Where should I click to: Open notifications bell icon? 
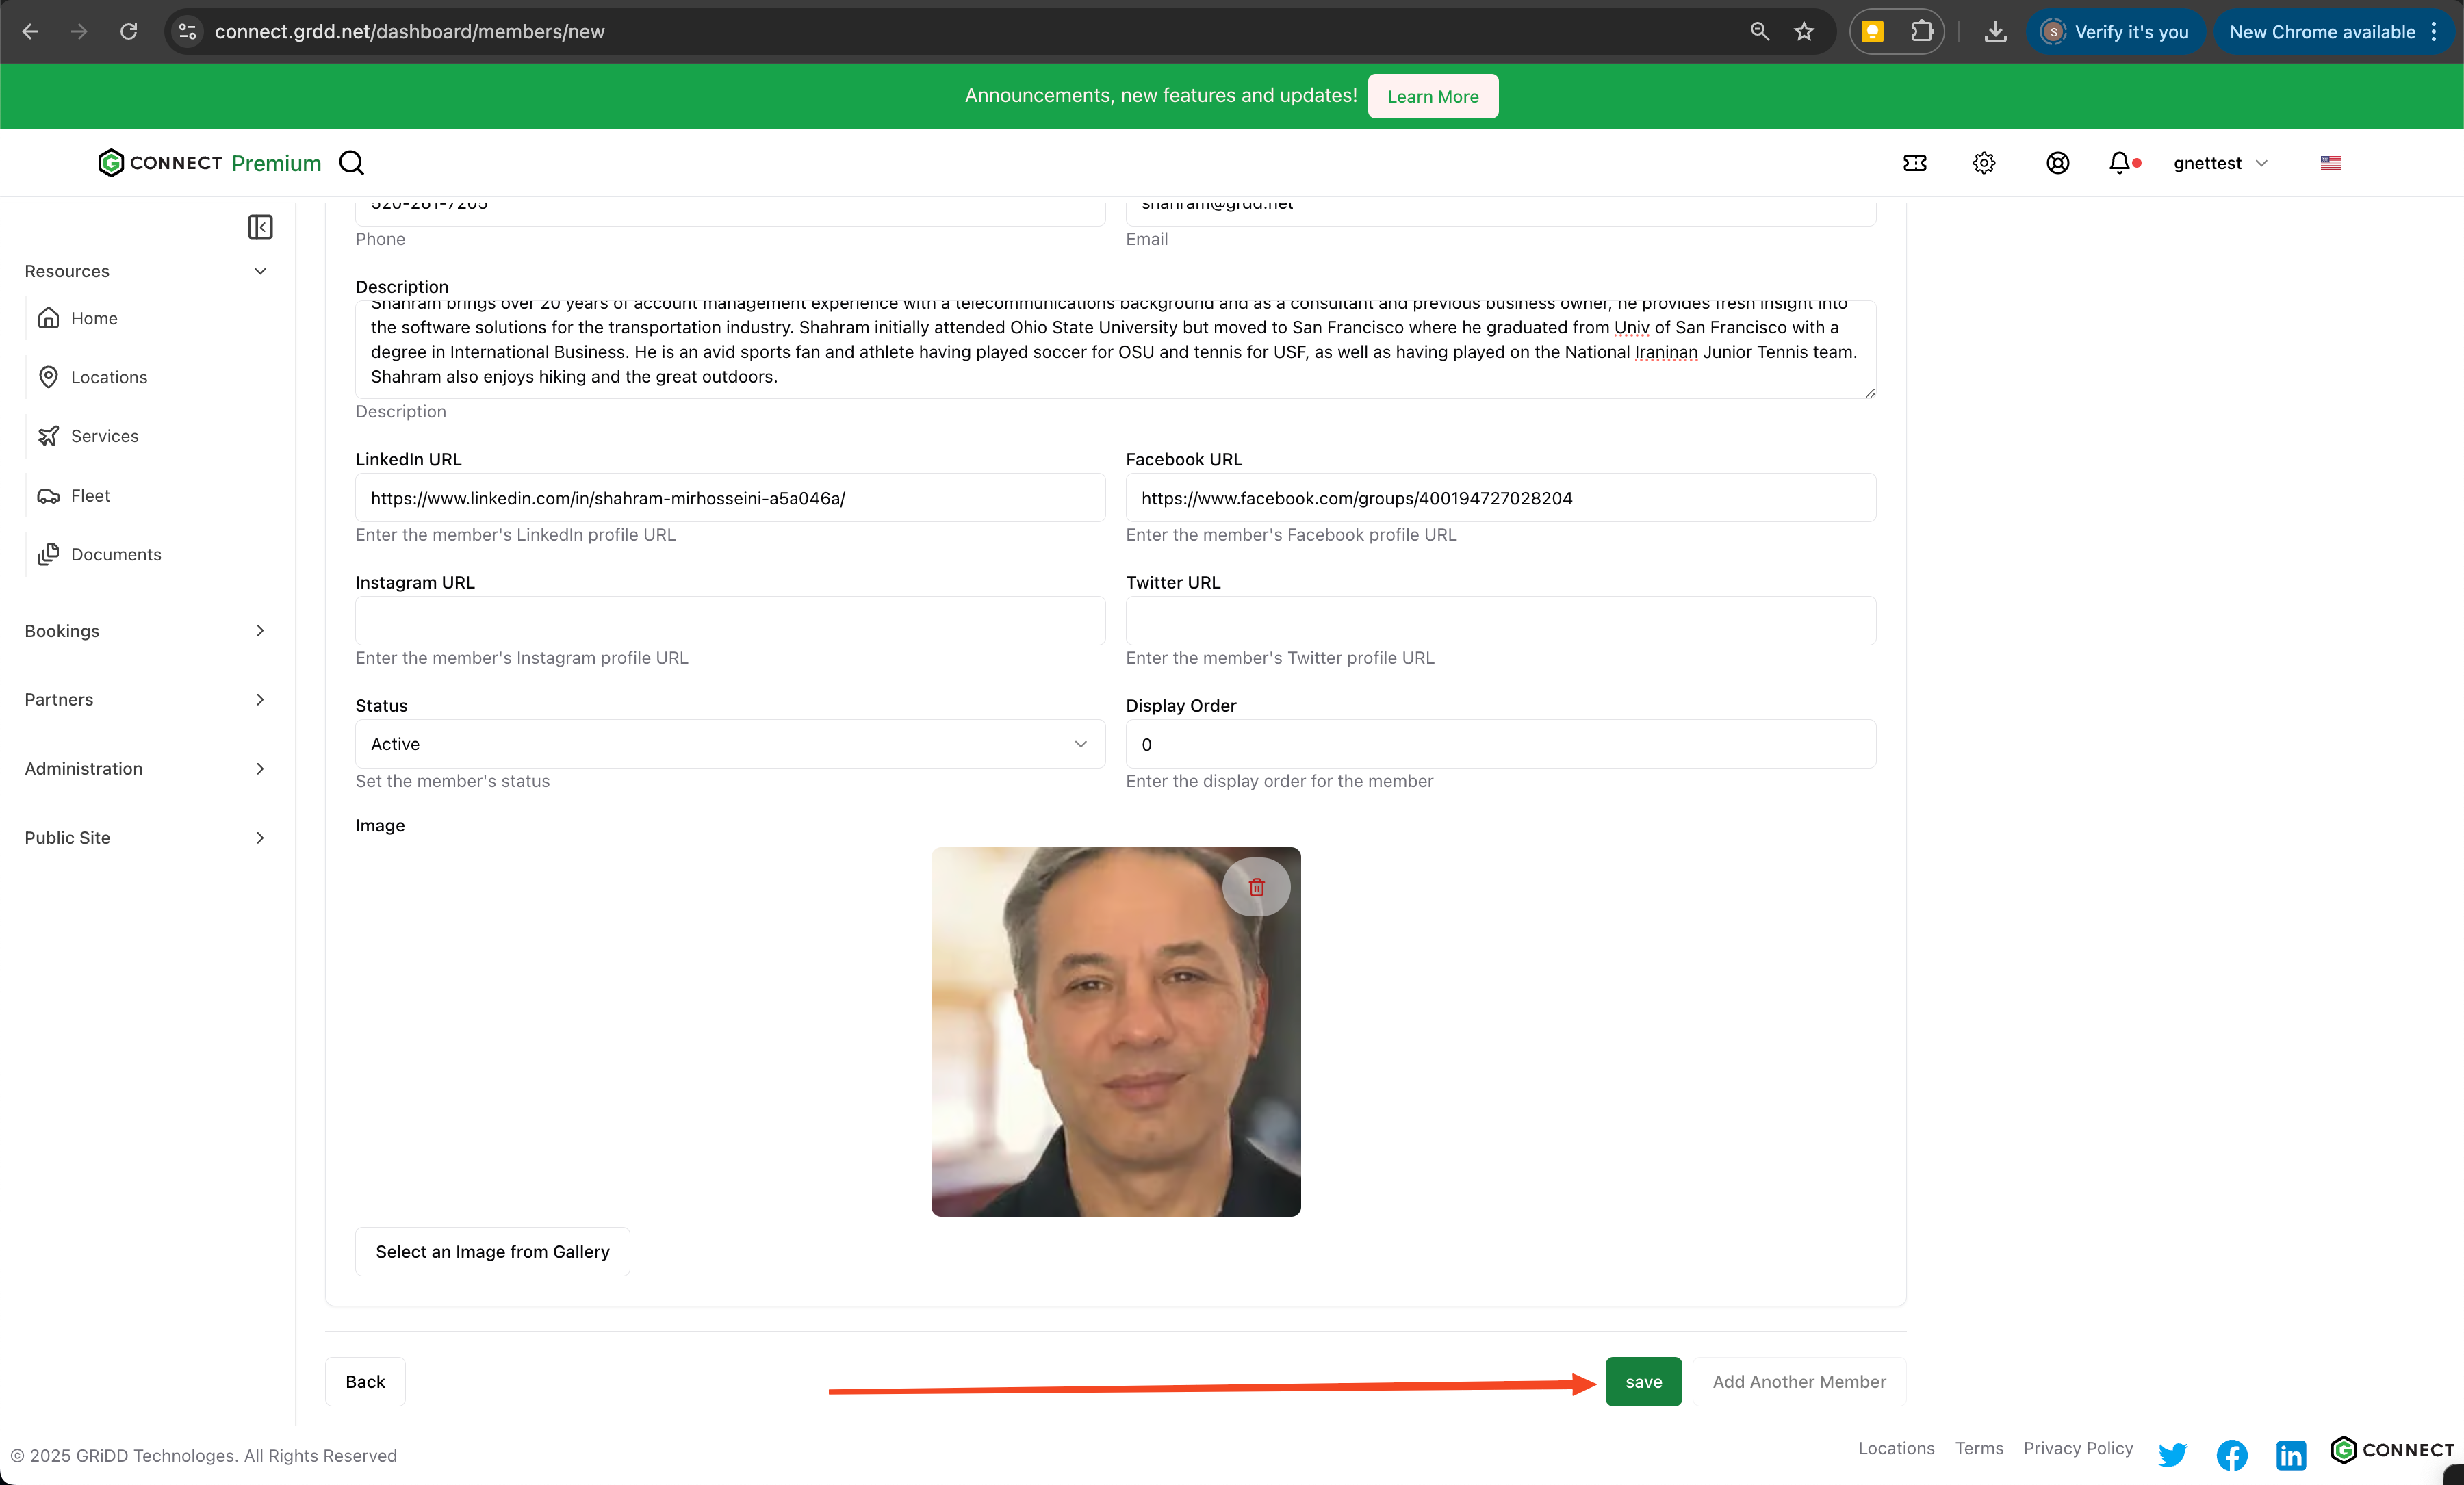[2119, 163]
